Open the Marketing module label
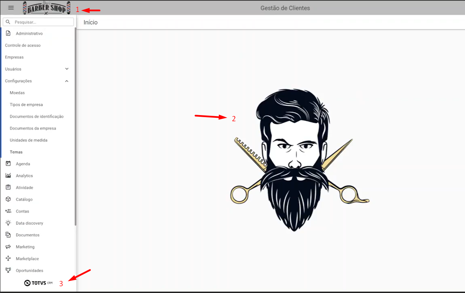Viewport: 465px width, 293px height. (25, 247)
